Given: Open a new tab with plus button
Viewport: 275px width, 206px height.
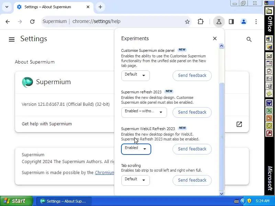Looking at the screenshot, I should click(x=100, y=7).
